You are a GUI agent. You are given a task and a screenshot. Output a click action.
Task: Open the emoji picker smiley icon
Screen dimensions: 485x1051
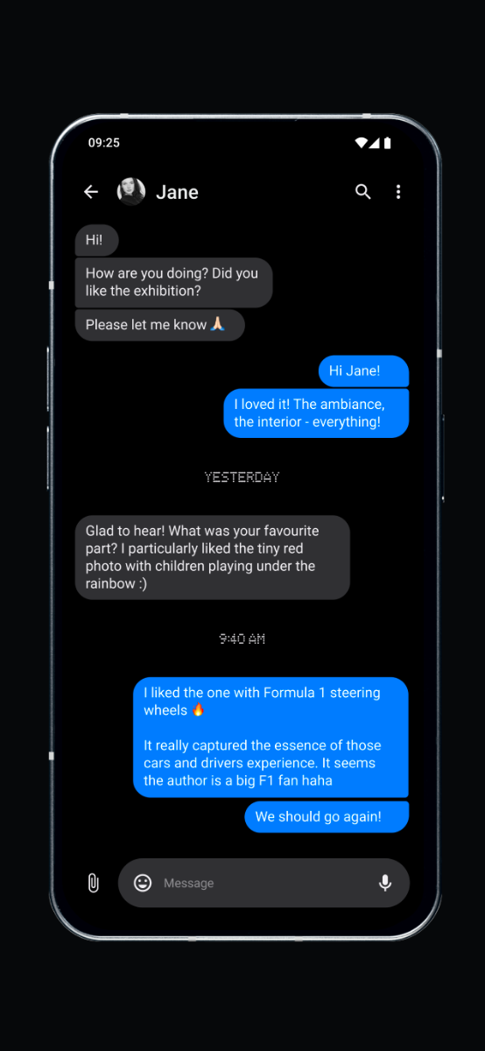click(143, 883)
